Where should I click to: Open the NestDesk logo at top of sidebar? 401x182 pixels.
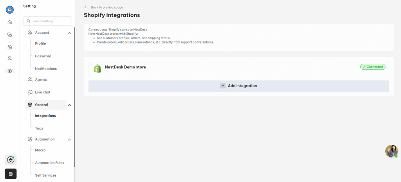[x=10, y=10]
